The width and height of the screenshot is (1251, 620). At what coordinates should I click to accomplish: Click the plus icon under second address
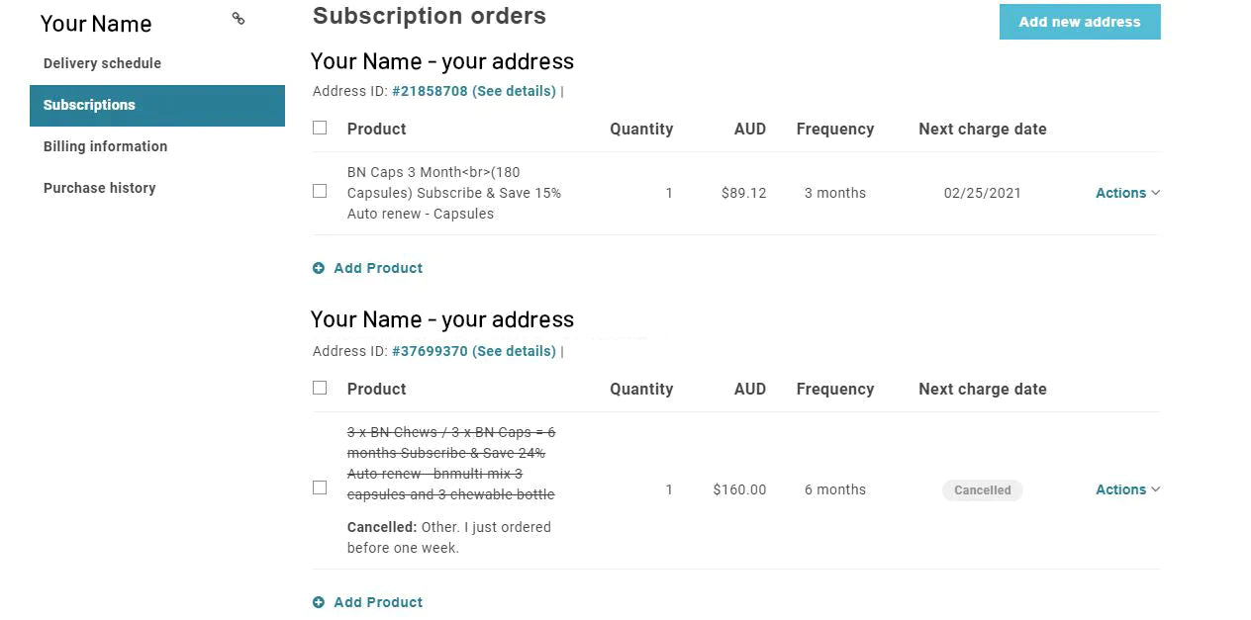pos(319,602)
